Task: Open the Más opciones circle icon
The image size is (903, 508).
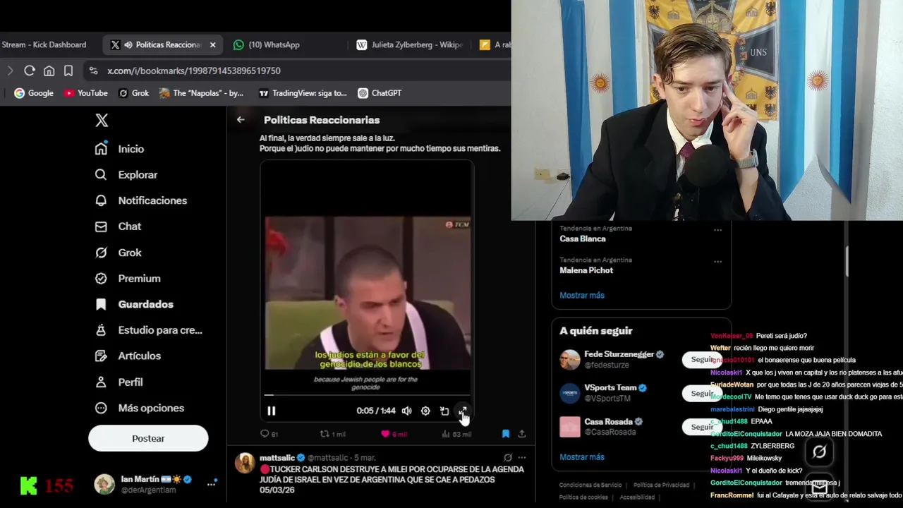Action: pos(101,408)
